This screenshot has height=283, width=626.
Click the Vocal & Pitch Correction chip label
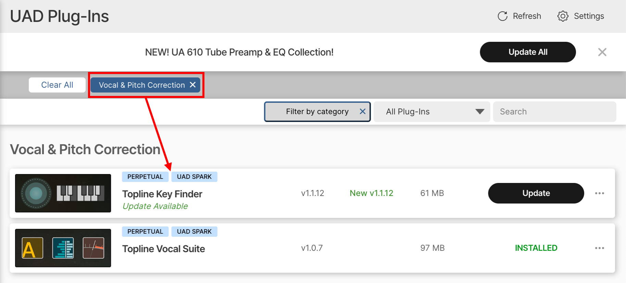click(x=142, y=85)
